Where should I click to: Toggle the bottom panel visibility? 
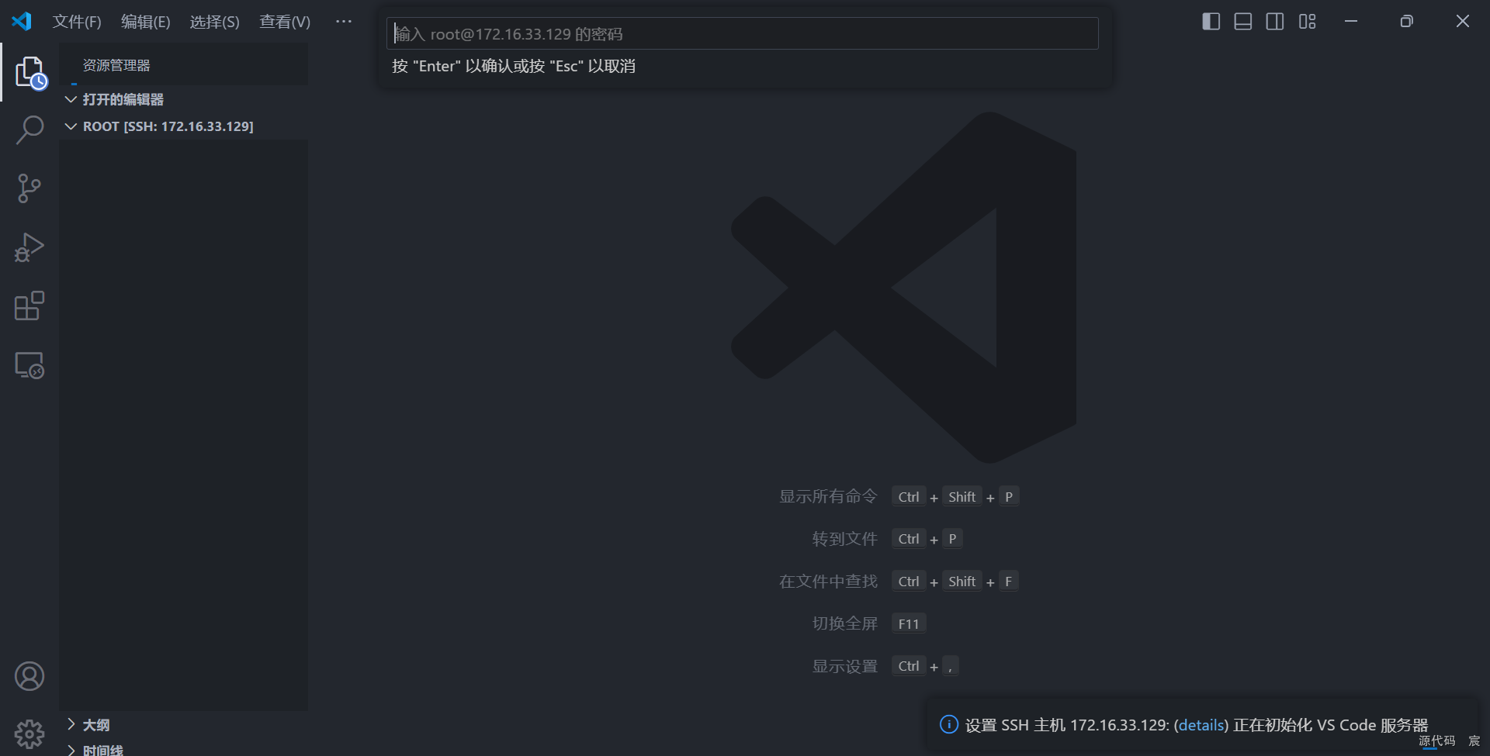click(1242, 21)
